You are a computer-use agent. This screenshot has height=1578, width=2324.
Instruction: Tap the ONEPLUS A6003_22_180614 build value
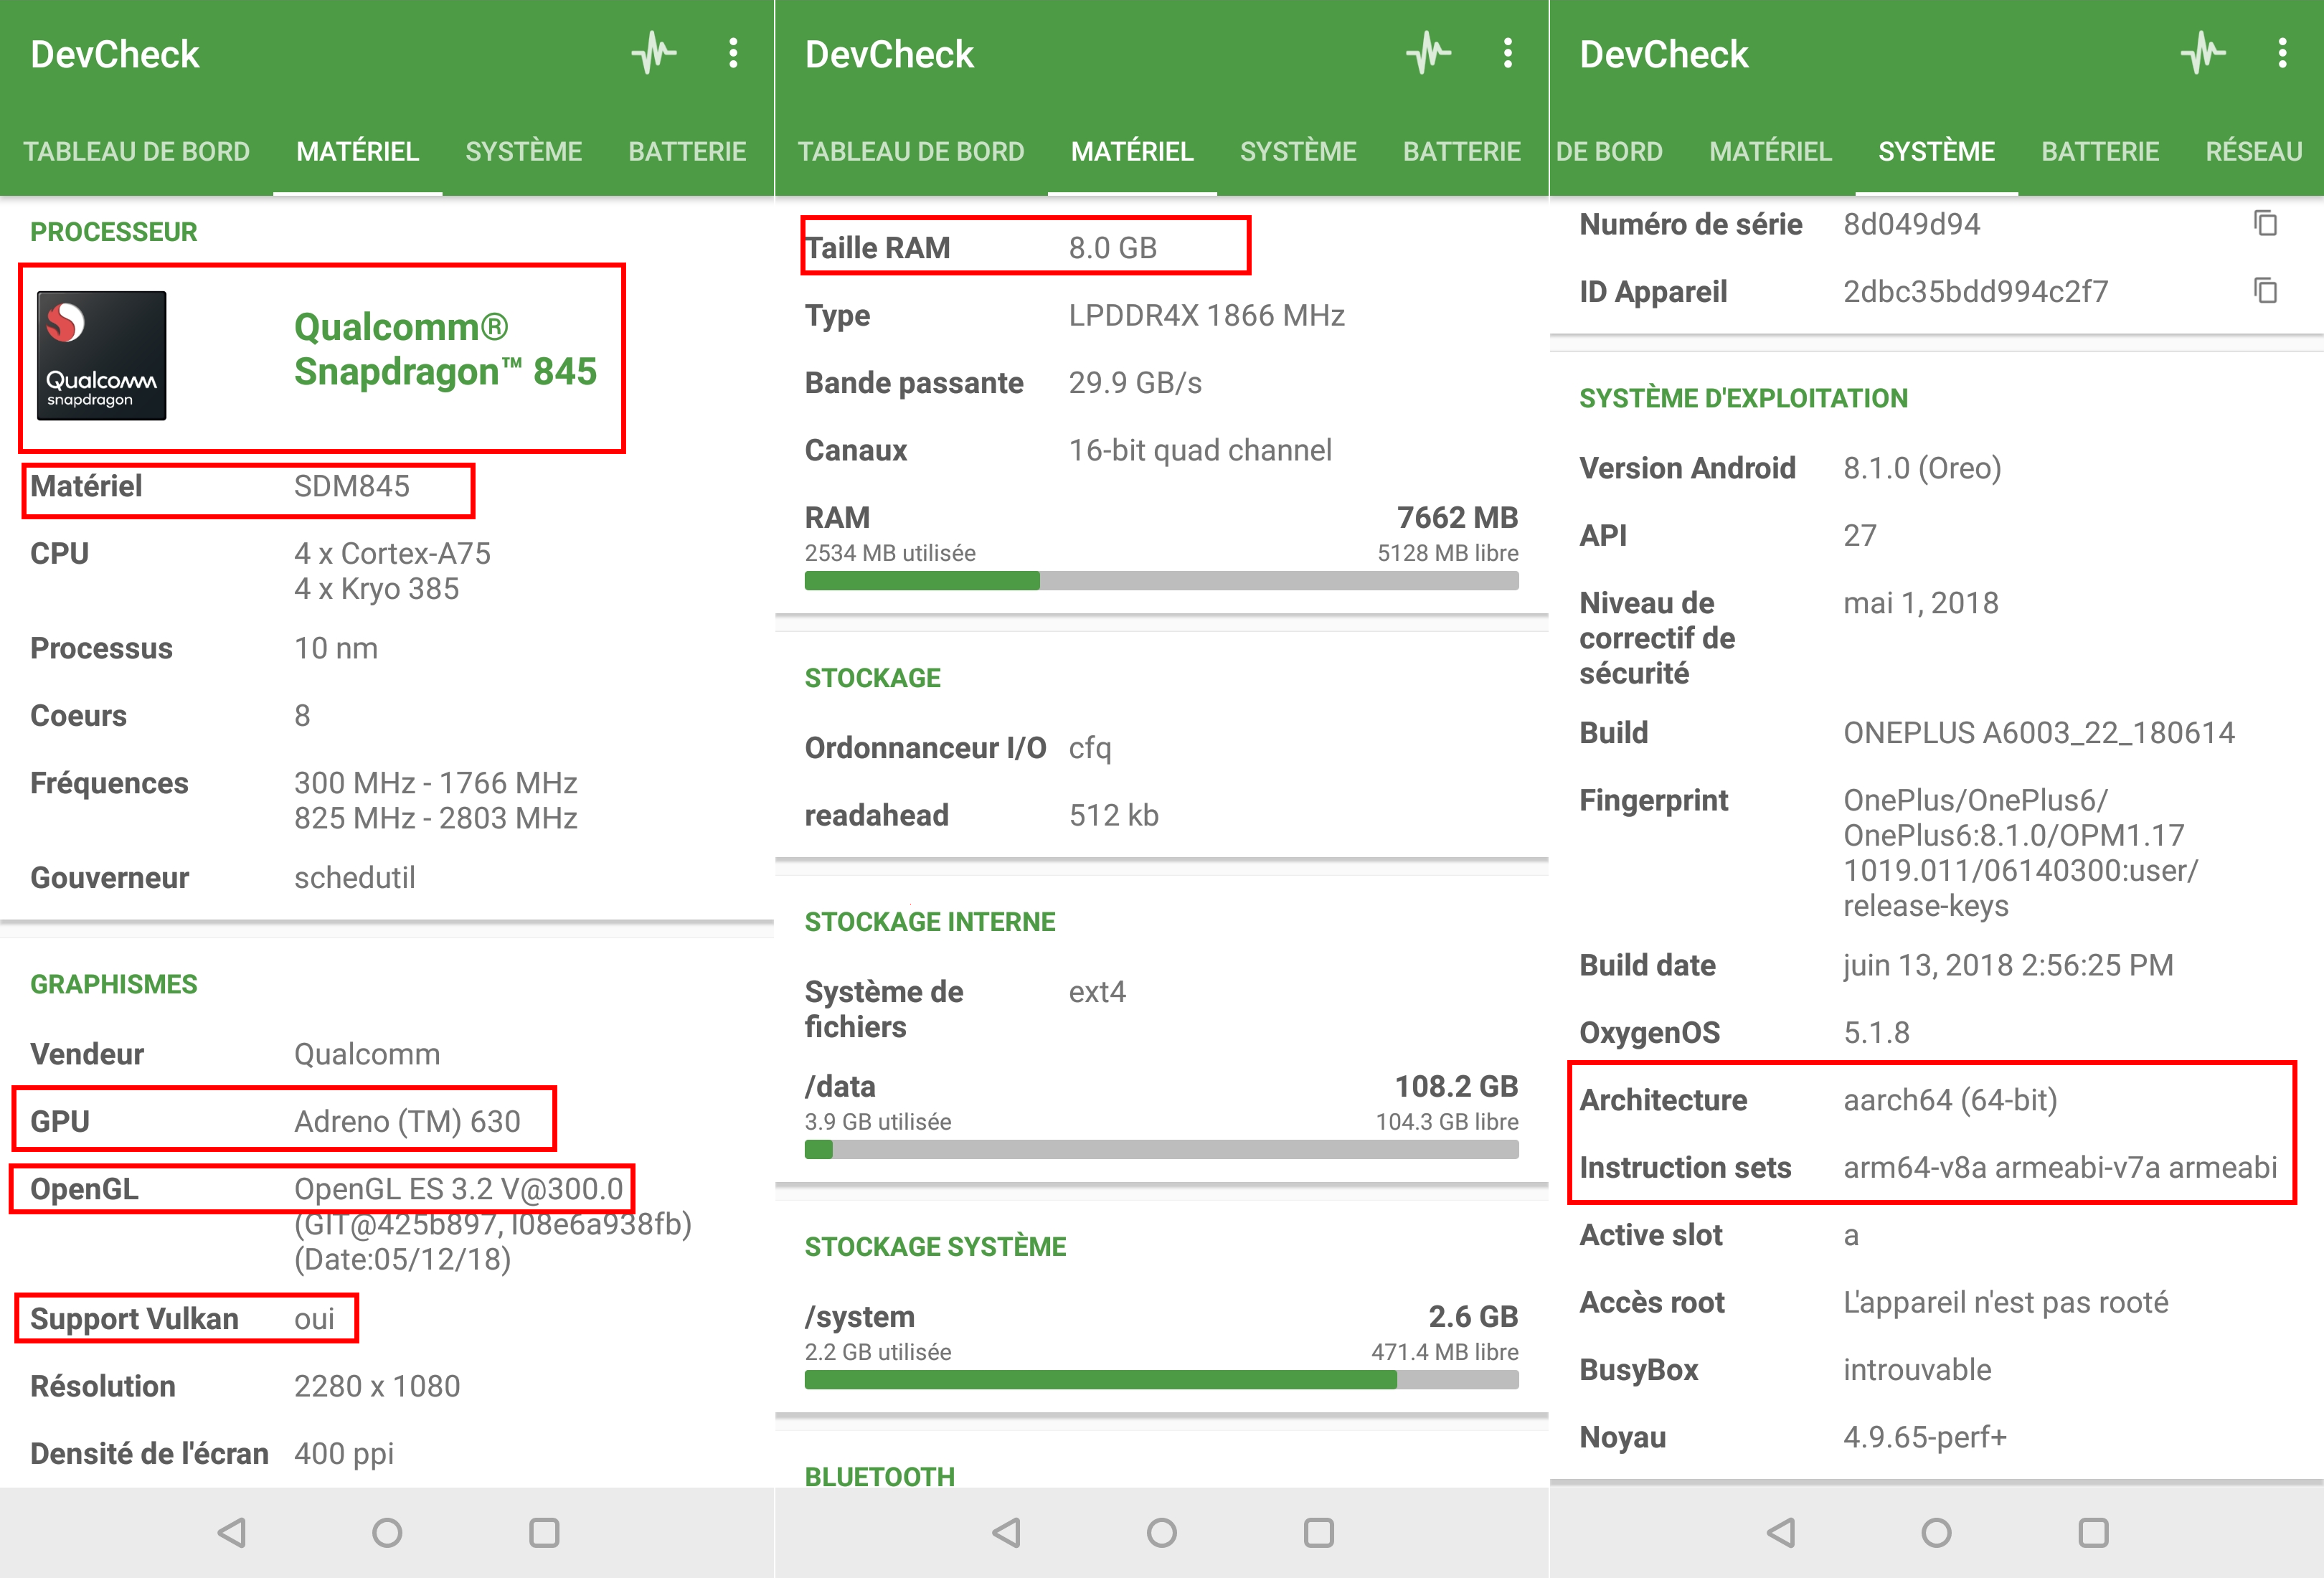pos(2039,733)
